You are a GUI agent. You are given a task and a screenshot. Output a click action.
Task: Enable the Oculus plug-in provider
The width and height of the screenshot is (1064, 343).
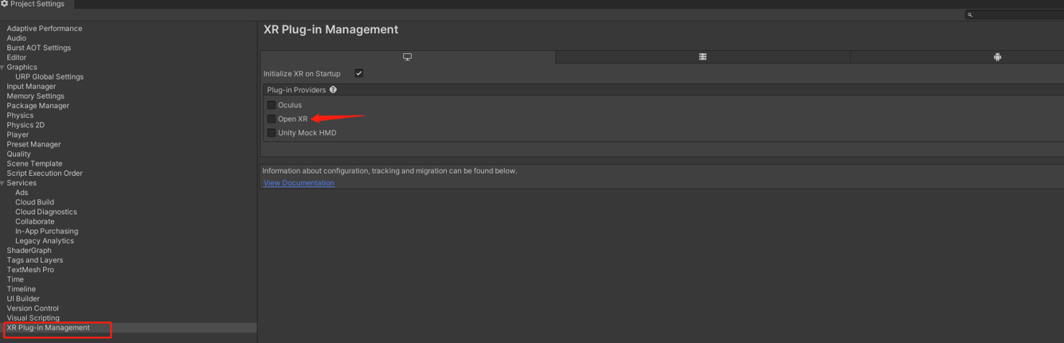click(x=272, y=105)
